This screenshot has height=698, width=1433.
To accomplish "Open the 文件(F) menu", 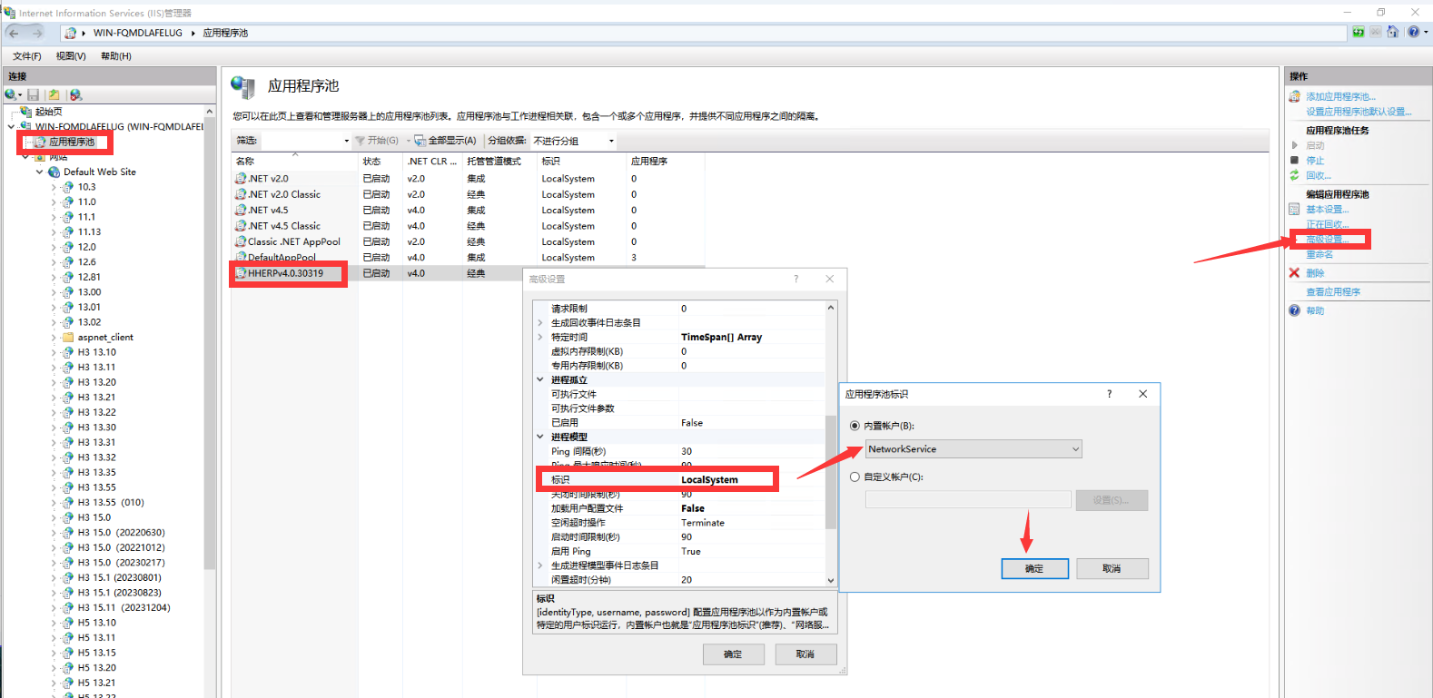I will [x=27, y=56].
